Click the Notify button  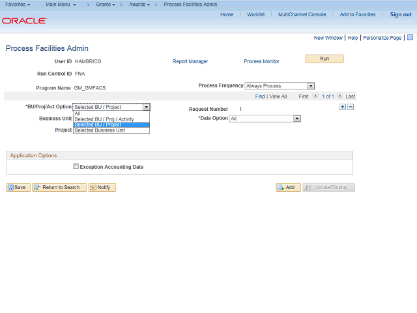click(102, 187)
